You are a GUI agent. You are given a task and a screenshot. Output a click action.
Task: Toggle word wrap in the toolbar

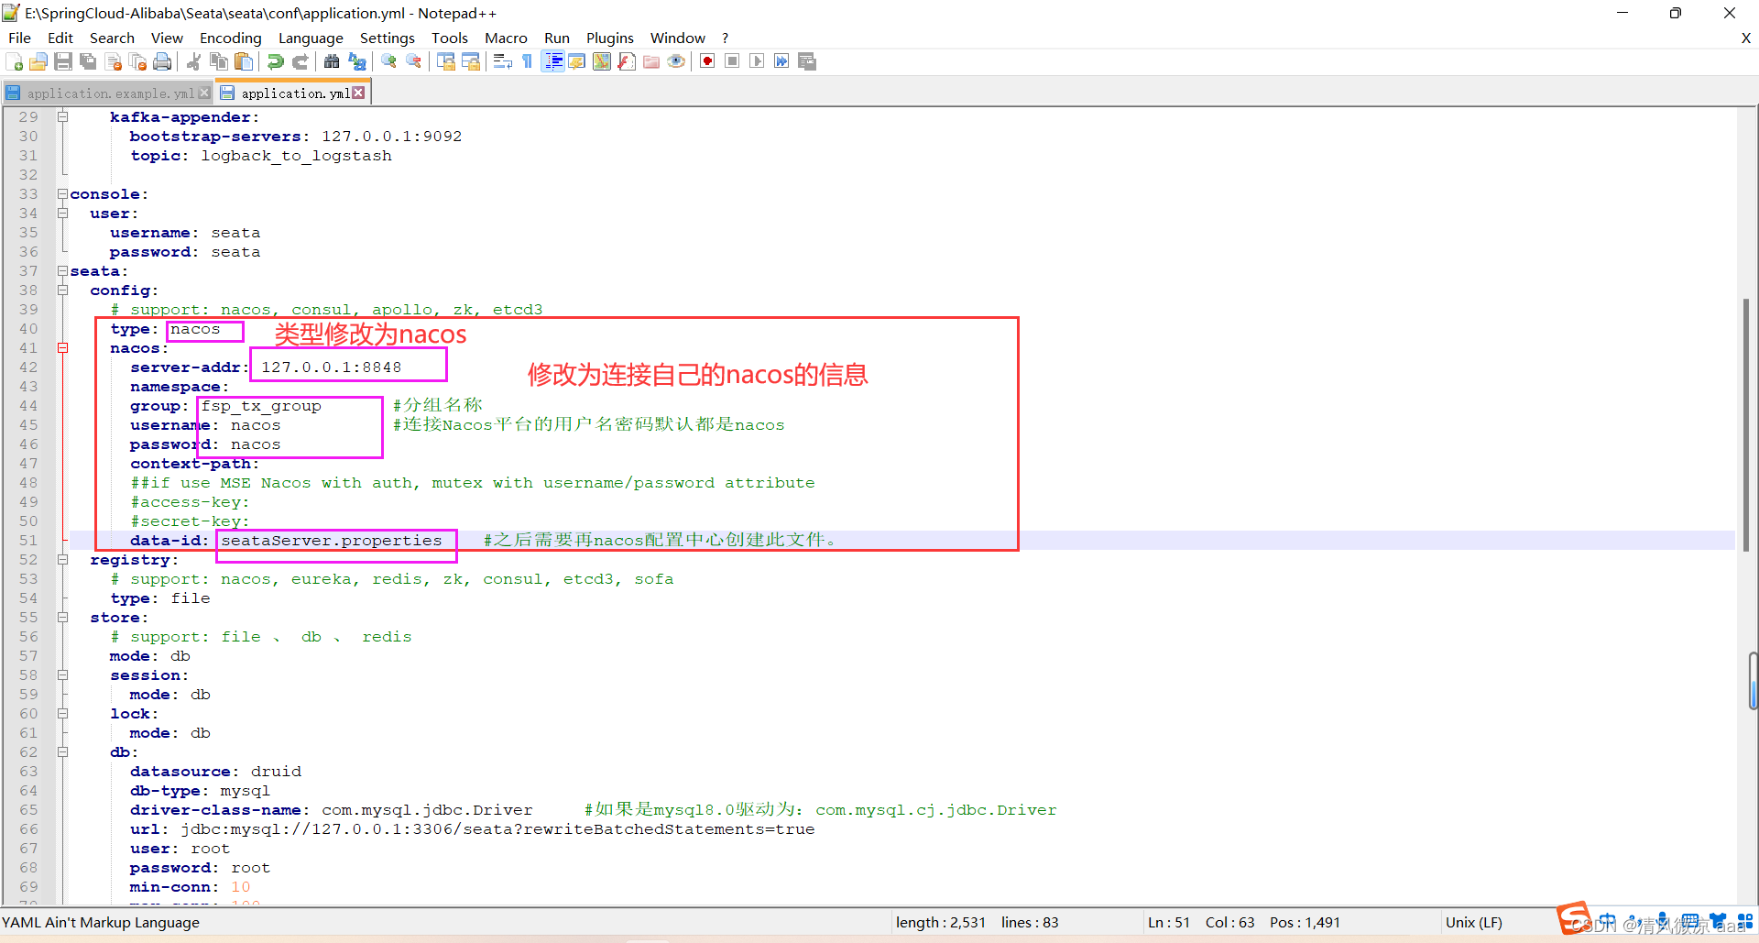pos(502,61)
